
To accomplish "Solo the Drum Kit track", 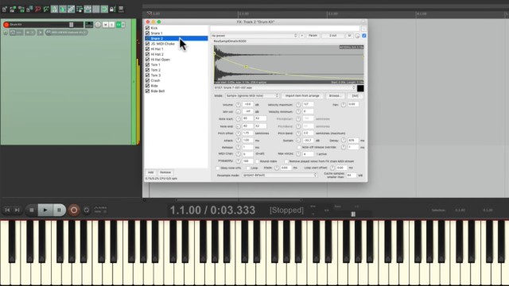I will [111, 25].
